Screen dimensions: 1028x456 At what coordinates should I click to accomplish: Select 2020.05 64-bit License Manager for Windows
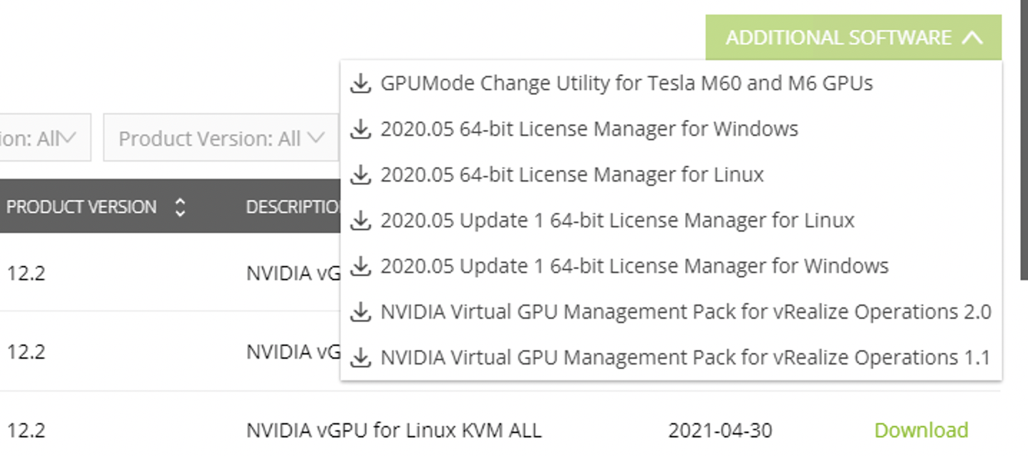pos(589,129)
